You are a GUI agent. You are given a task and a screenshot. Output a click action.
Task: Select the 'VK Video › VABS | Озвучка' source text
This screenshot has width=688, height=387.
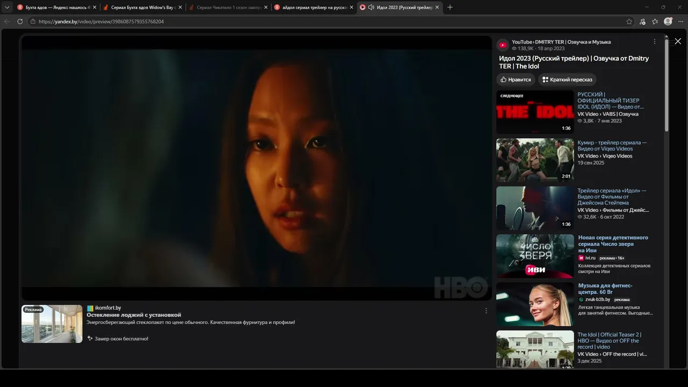[608, 114]
